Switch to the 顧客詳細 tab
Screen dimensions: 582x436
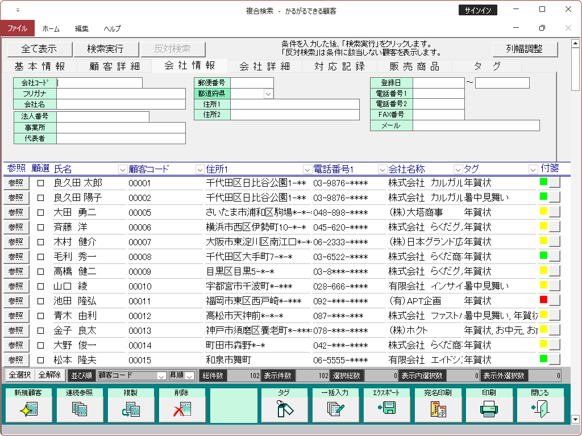(114, 66)
